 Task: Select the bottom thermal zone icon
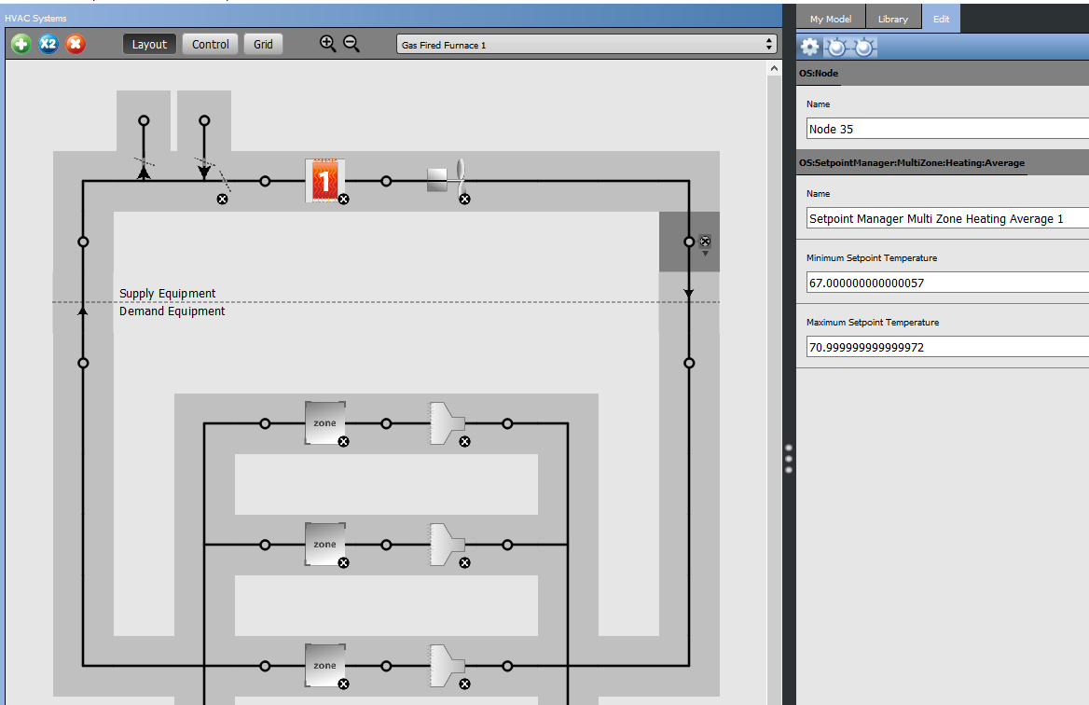324,666
